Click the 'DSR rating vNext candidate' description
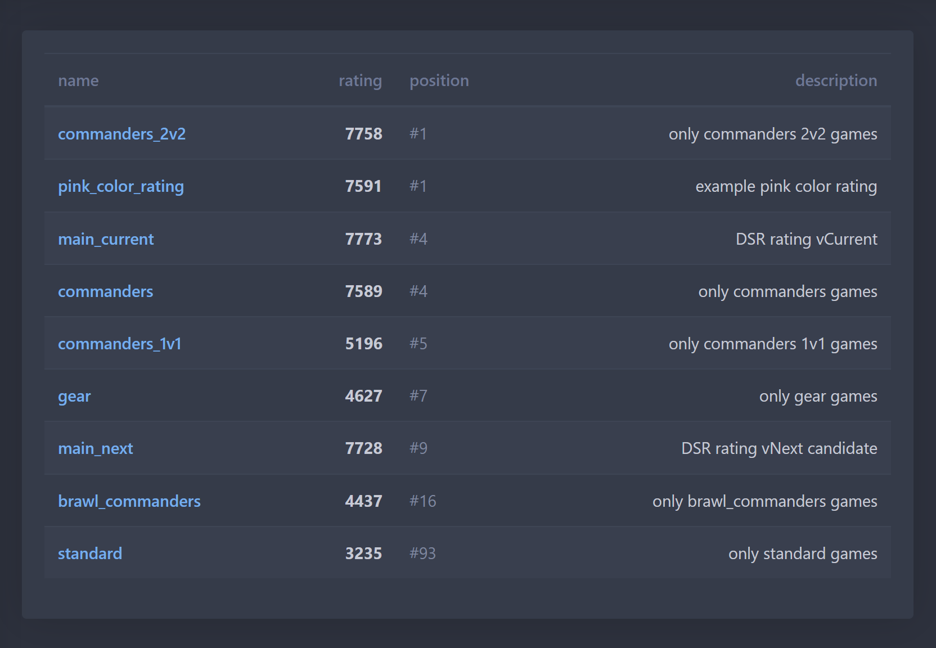Screen dimensions: 936x648 [779, 448]
